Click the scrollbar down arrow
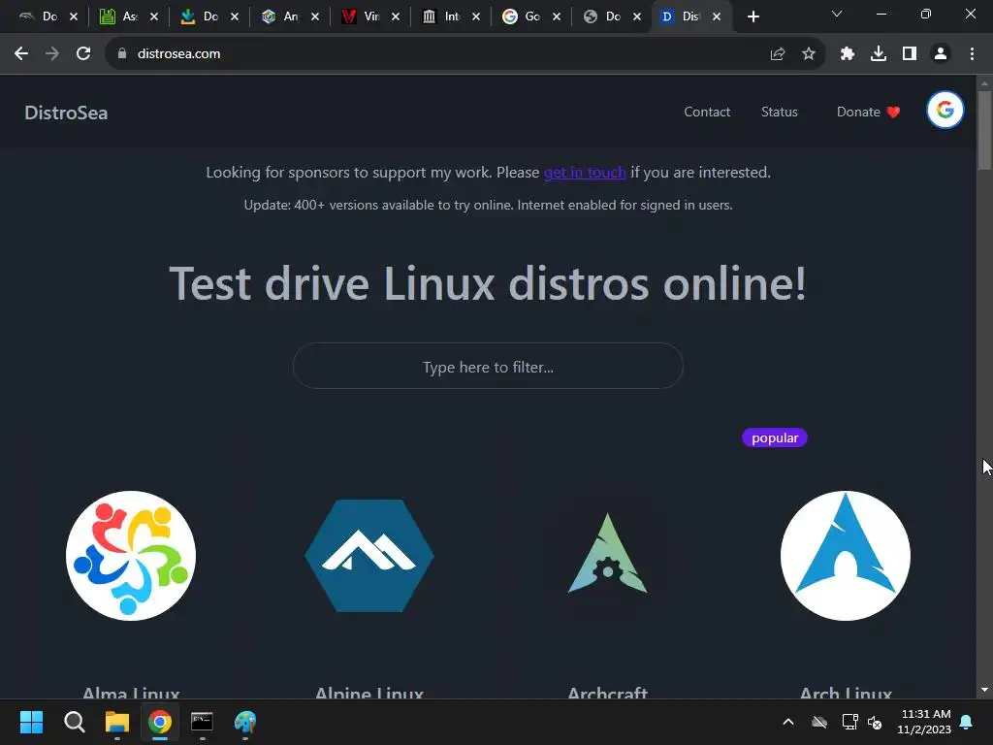Screen dimensions: 993x745 tap(984, 691)
